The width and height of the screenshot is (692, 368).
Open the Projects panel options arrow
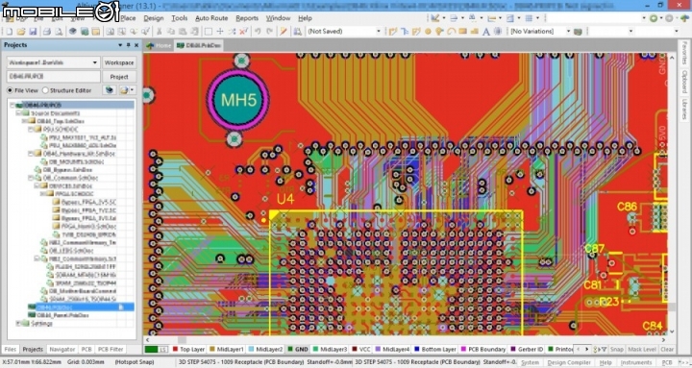tap(120, 45)
